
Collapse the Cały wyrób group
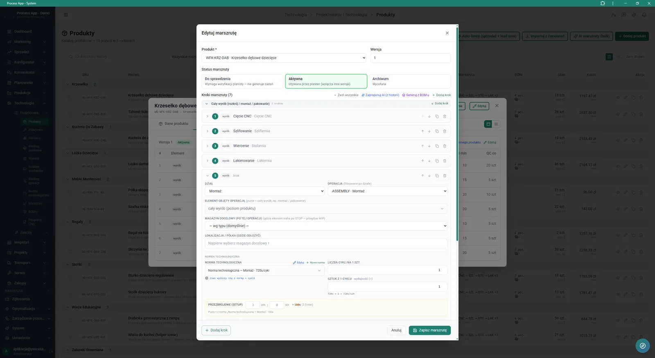(x=207, y=104)
